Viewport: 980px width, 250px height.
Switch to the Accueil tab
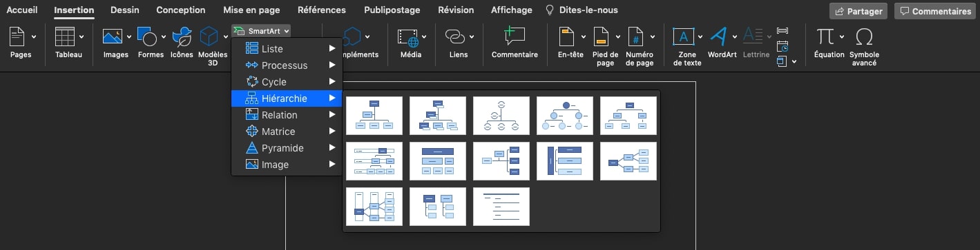pyautogui.click(x=22, y=10)
